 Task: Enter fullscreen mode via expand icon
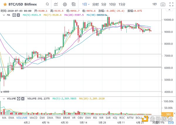point(171,4)
